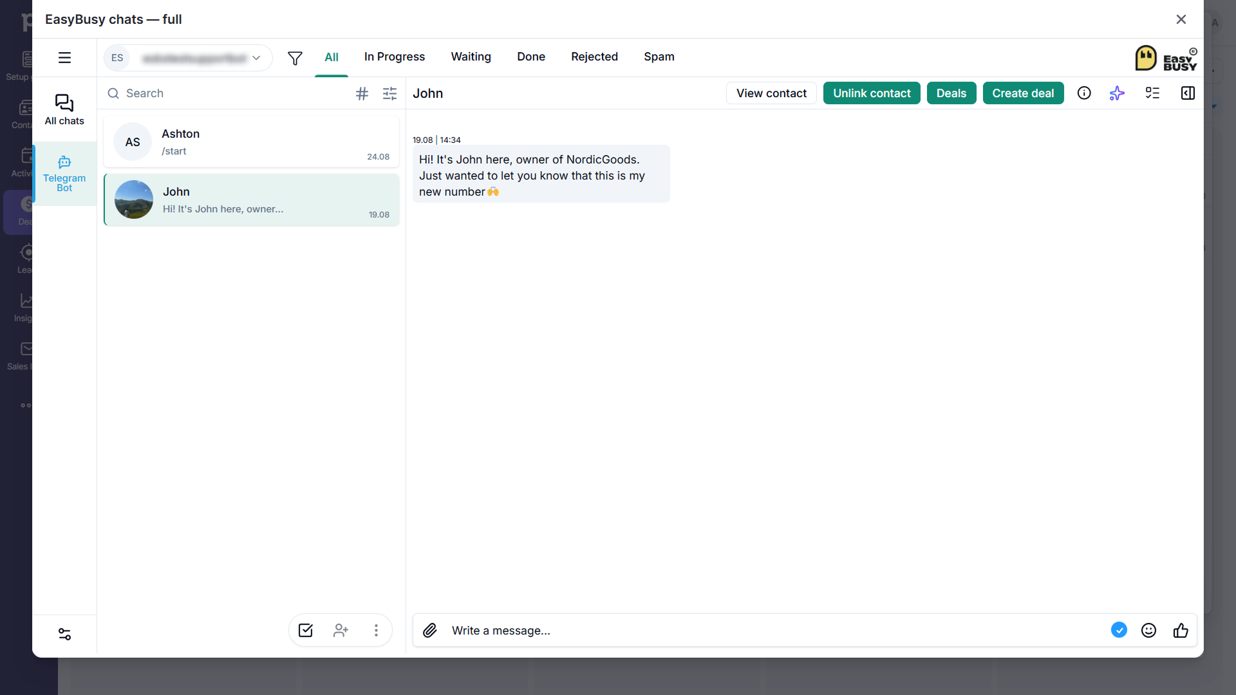
Task: Click the add contact person icon
Action: click(341, 631)
